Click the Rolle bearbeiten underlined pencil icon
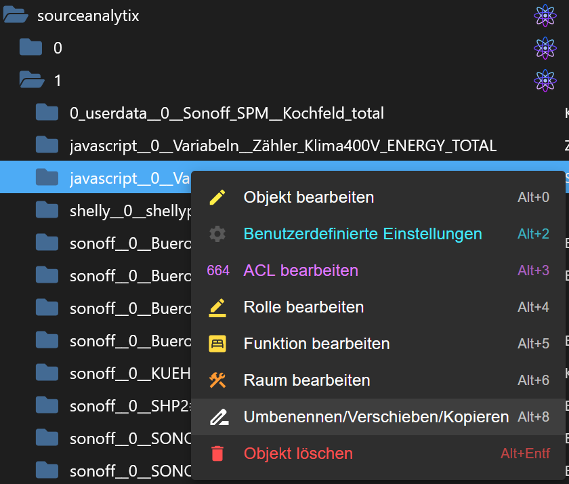 point(217,307)
